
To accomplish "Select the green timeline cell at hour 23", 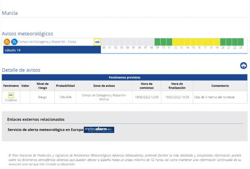I will [x=241, y=42].
